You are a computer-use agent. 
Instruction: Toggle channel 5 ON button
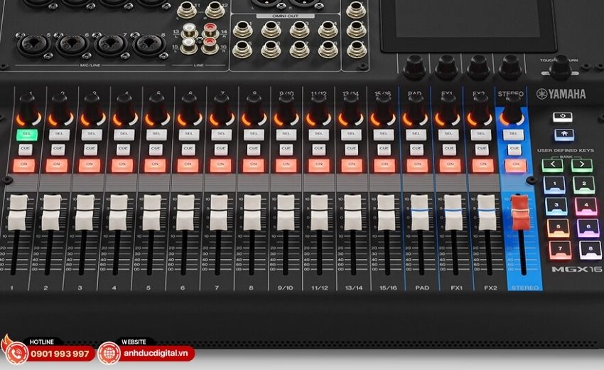[x=155, y=165]
